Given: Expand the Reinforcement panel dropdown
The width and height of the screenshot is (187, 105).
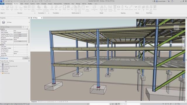Looking at the screenshot, I should click(x=76, y=13).
